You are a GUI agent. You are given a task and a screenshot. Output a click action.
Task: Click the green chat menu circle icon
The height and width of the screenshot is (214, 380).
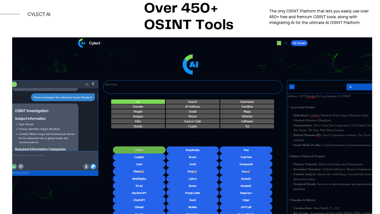click(x=14, y=84)
